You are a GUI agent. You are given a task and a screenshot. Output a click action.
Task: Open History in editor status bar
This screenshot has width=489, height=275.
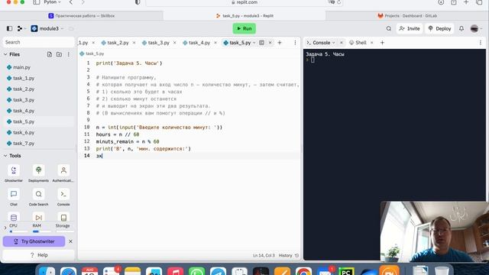click(289, 255)
